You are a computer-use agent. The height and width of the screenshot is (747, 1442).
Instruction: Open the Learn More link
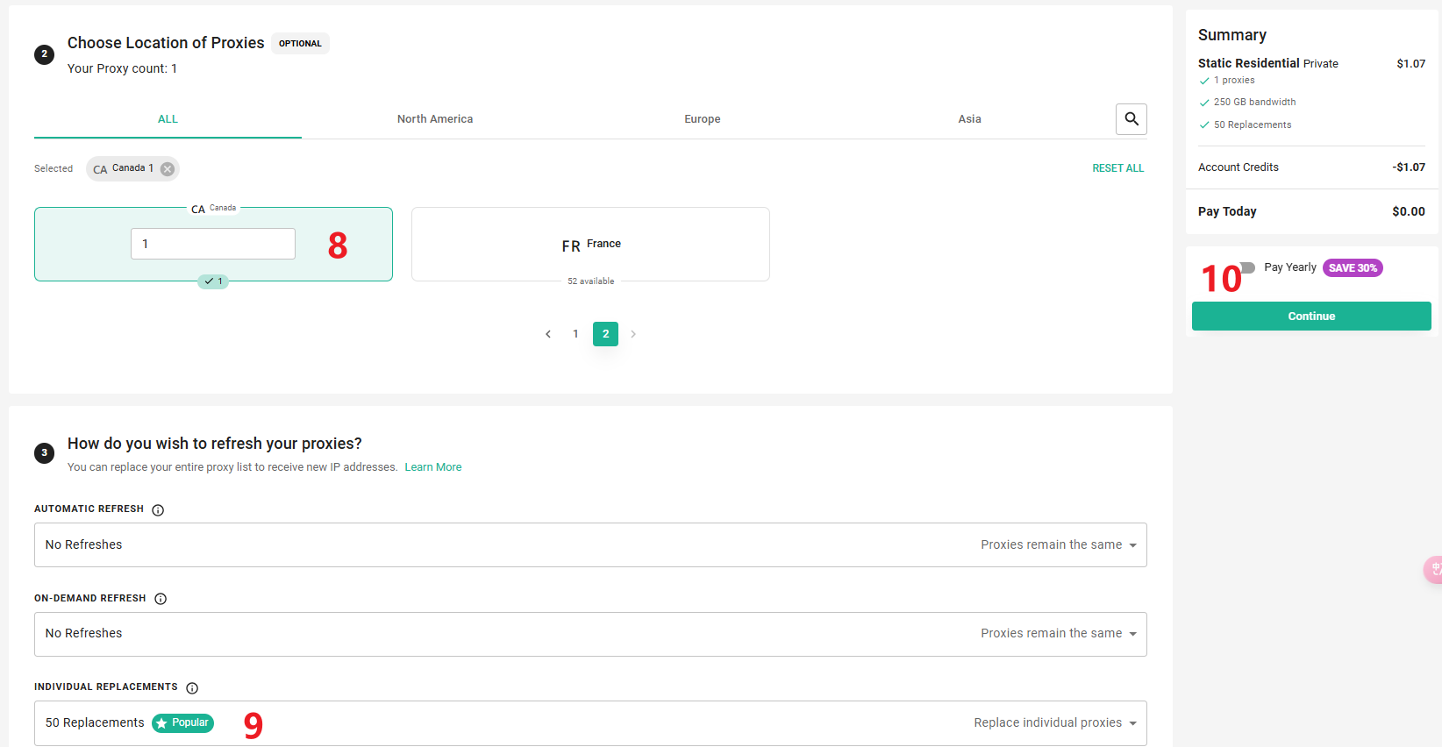pos(432,467)
